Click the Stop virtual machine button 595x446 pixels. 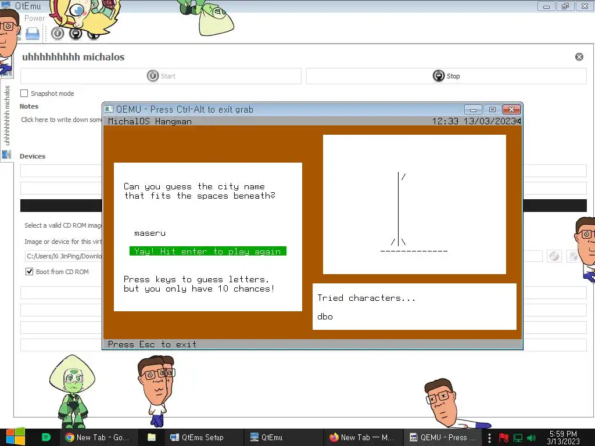pos(446,76)
